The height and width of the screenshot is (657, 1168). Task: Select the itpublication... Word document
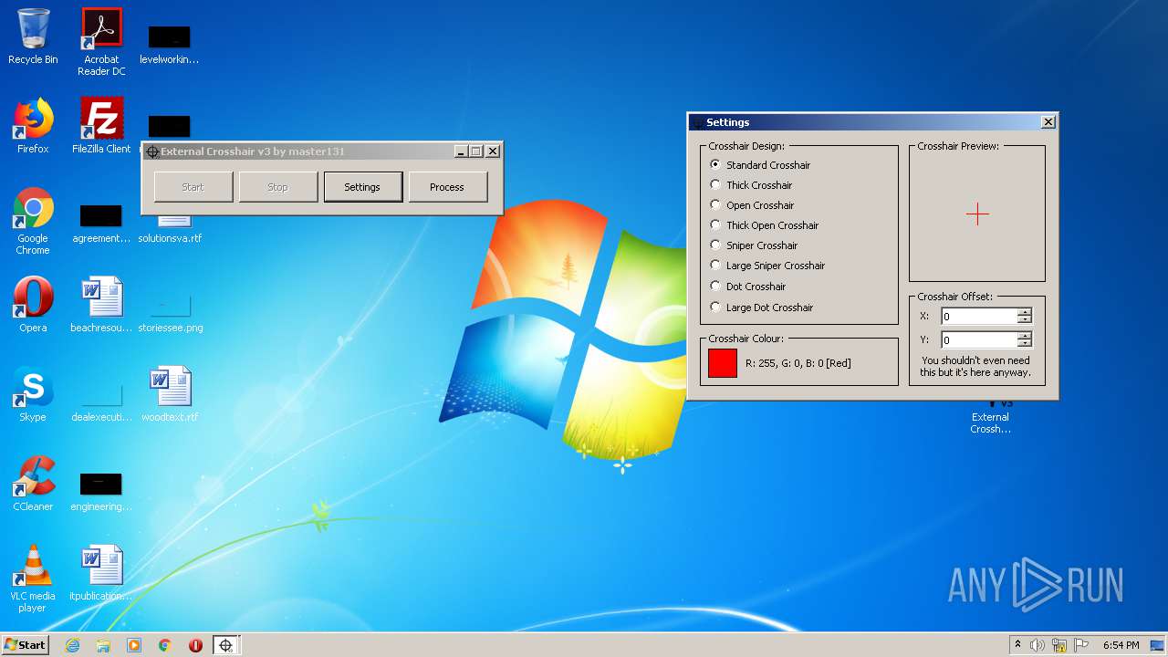101,573
